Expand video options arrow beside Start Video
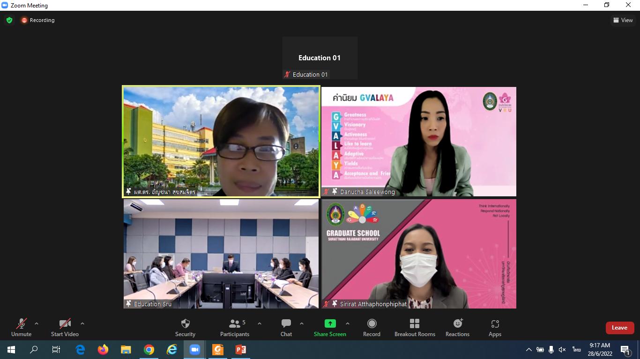The image size is (640, 359). click(82, 323)
